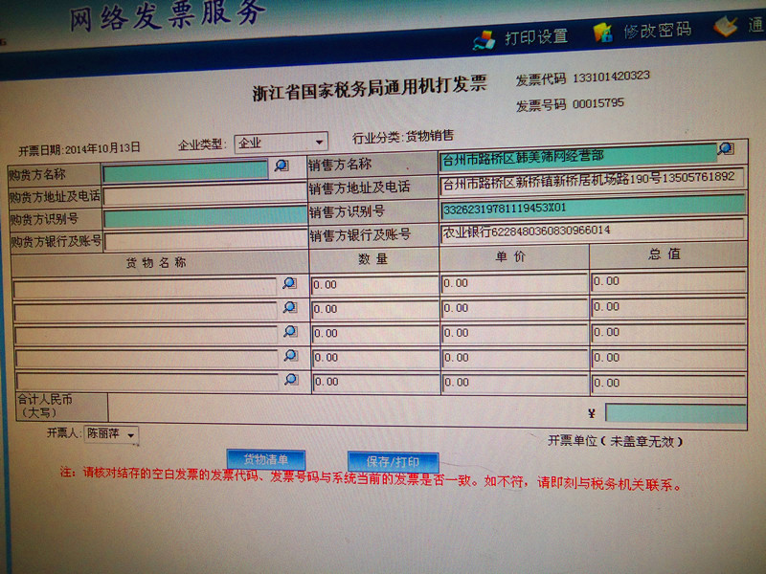This screenshot has height=574, width=766.
Task: Click the 开票单位(未盖章无效) text
Action: click(615, 441)
